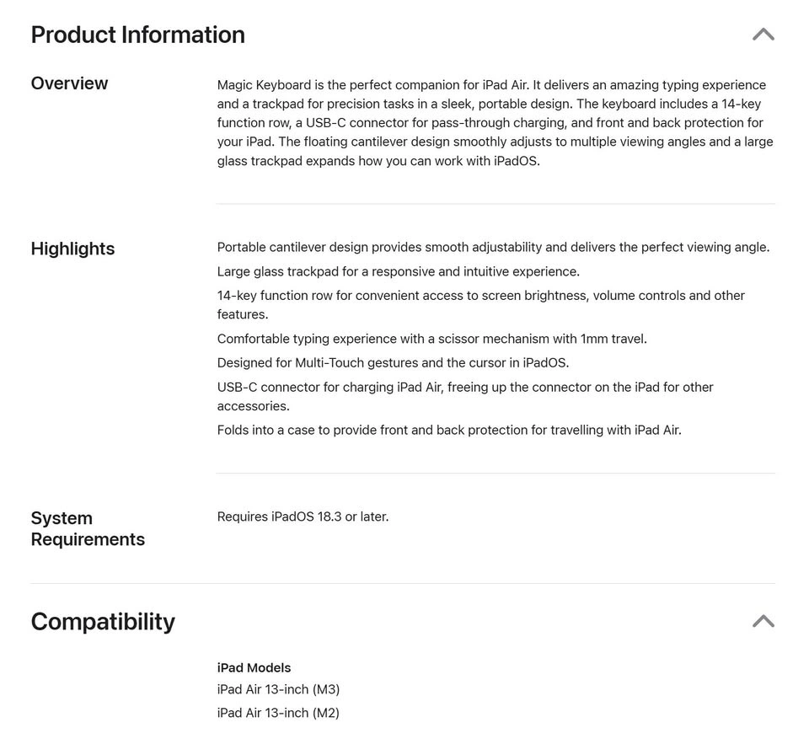The width and height of the screenshot is (809, 744).
Task: Collapse the Compatibility section chevron
Action: point(763,621)
